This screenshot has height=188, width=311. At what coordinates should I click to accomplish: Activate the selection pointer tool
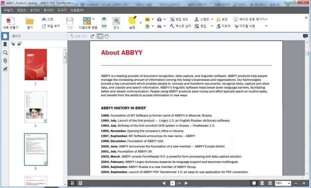click(100, 36)
